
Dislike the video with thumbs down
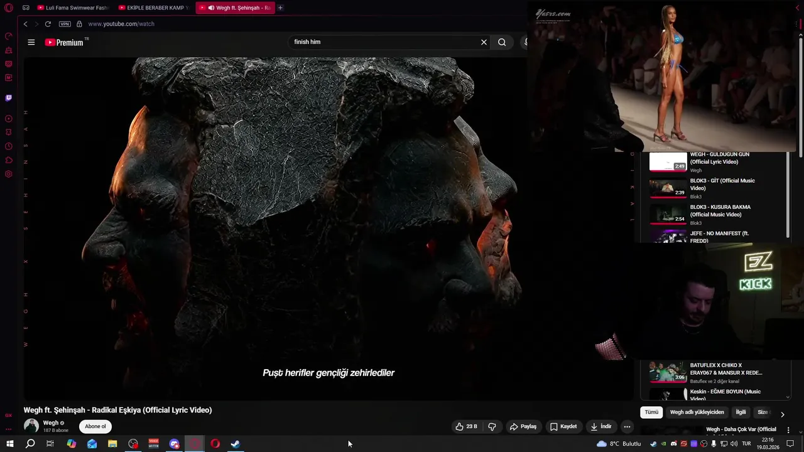[x=492, y=427]
